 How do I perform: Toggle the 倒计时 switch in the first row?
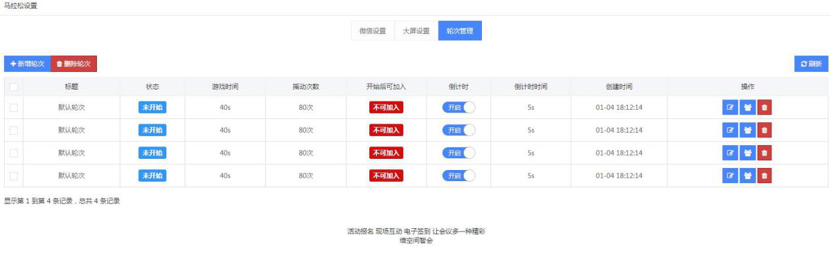(458, 107)
